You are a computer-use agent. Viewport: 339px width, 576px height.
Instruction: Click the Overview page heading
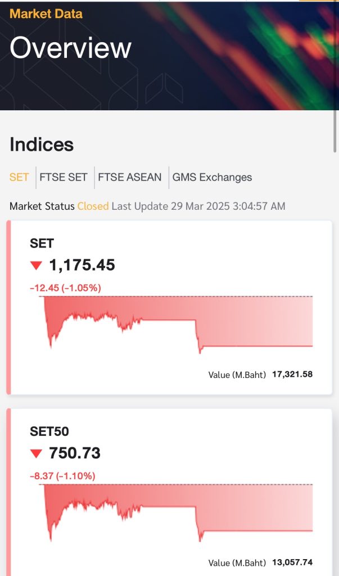[70, 48]
